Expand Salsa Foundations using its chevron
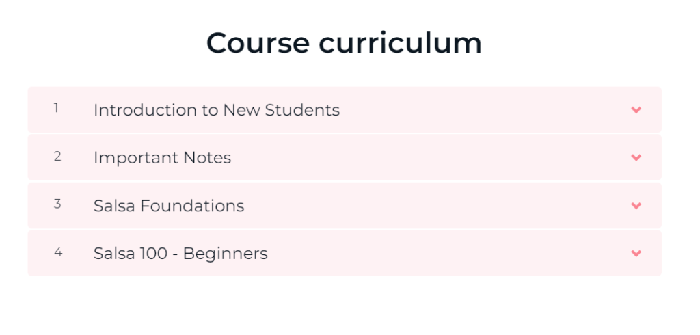 [x=636, y=206]
